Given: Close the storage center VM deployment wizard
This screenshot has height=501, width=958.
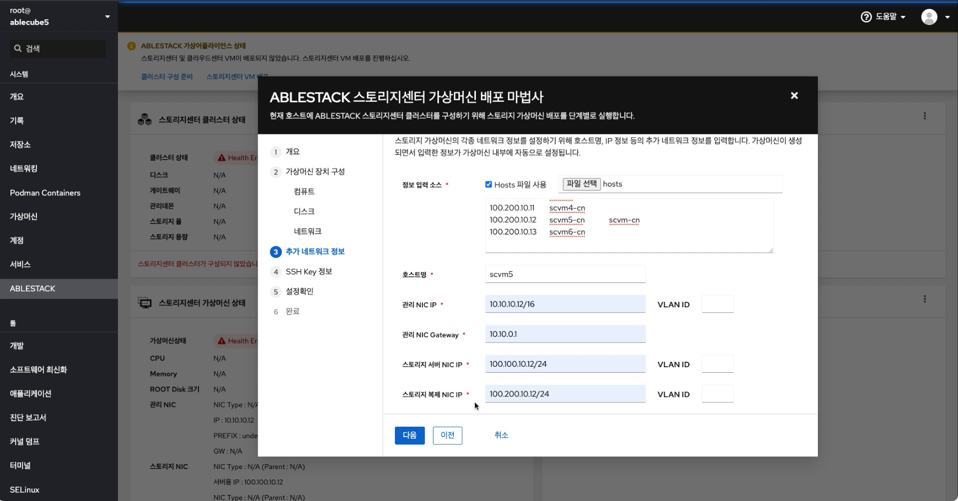Looking at the screenshot, I should point(794,96).
